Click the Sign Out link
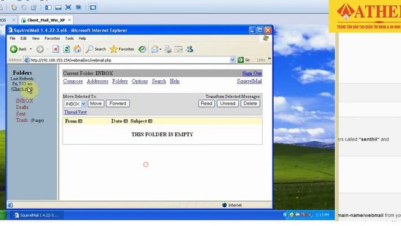Viewport: 401px width, 226px height. [252, 73]
